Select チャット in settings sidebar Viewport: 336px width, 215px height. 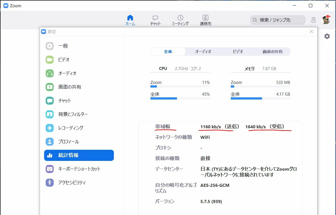pos(79,101)
